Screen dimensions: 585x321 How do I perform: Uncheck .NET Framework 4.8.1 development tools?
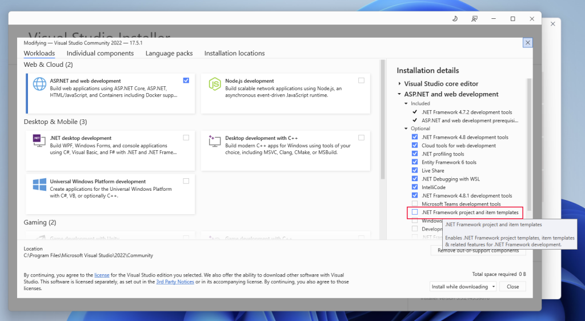pyautogui.click(x=415, y=195)
